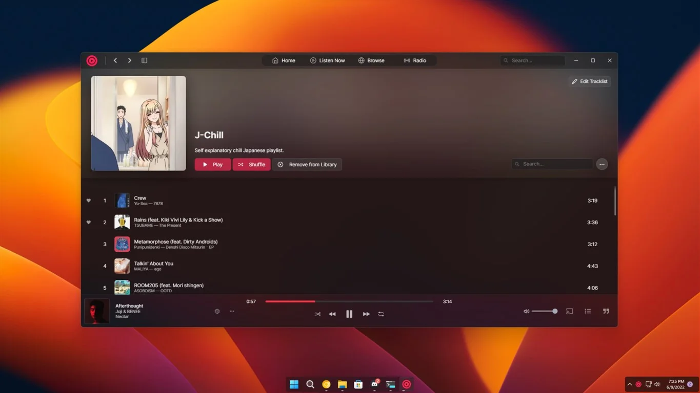This screenshot has height=393, width=700.
Task: Play the J-Chill playlist
Action: pos(213,164)
